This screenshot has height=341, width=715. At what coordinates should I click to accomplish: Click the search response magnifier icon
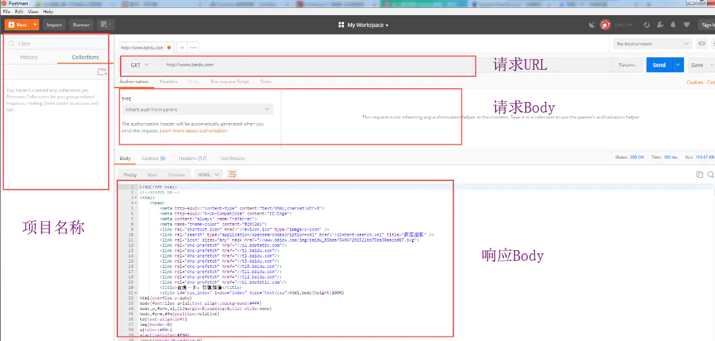click(x=710, y=174)
